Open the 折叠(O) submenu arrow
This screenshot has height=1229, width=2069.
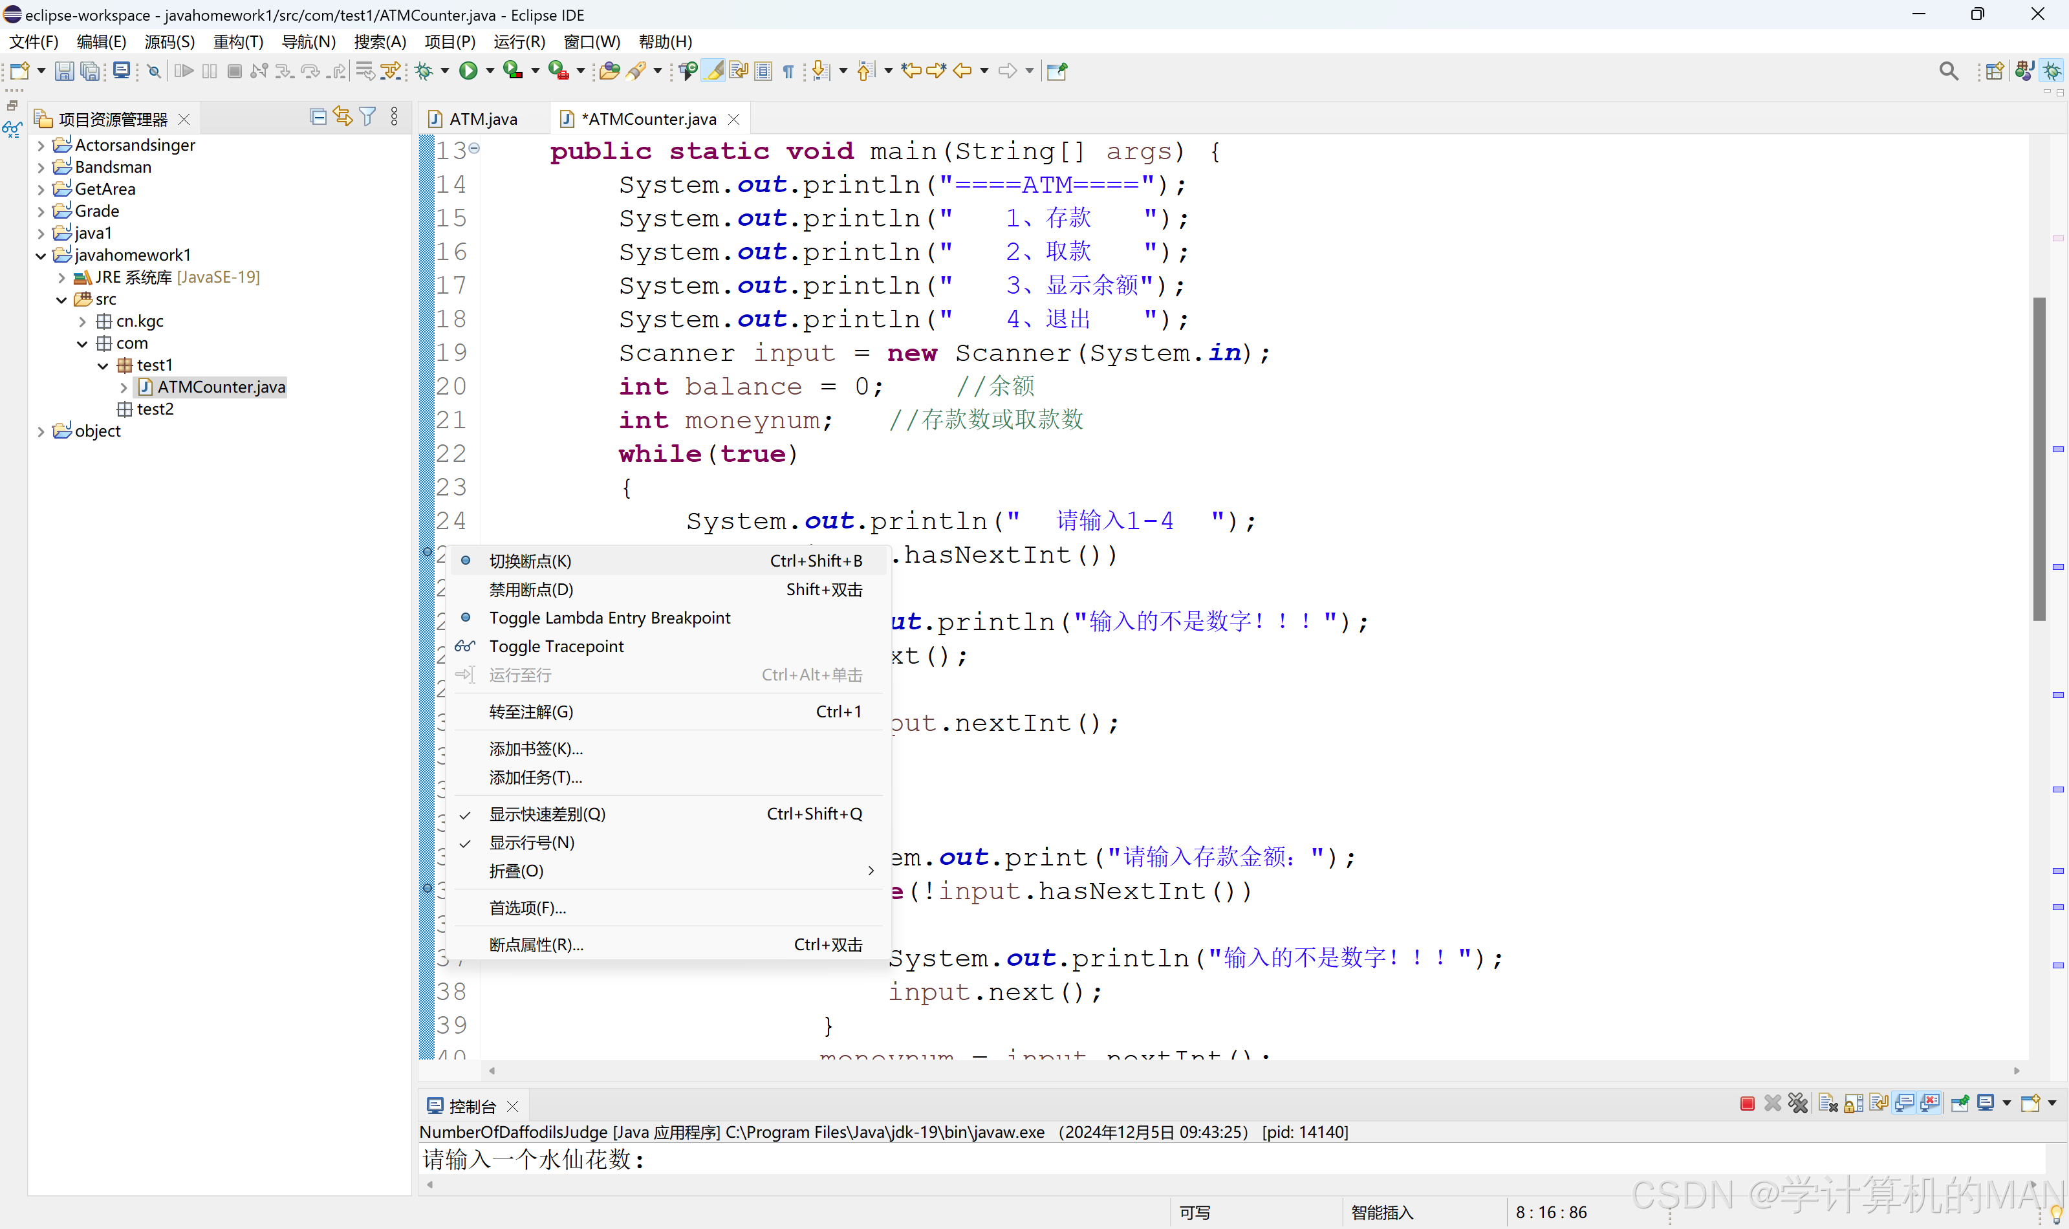pyautogui.click(x=870, y=871)
